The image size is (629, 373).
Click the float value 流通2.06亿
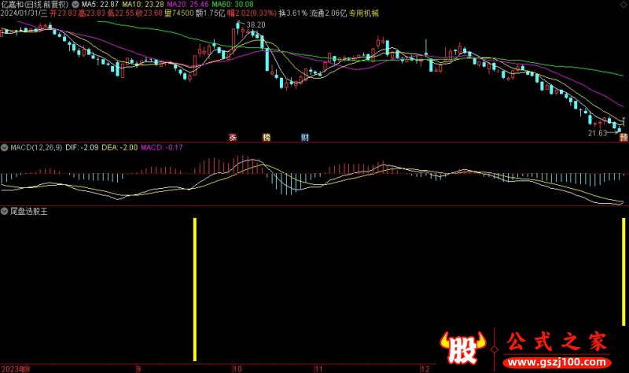coord(328,13)
